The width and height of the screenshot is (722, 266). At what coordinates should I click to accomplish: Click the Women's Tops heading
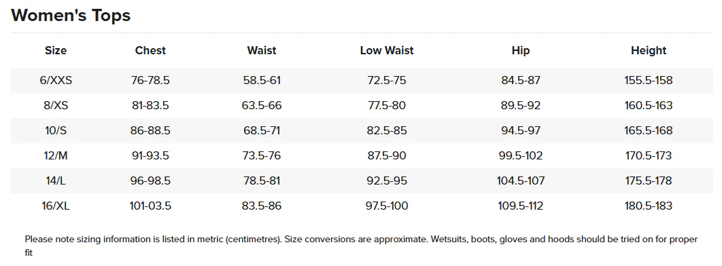(x=71, y=16)
